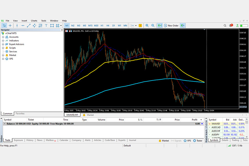
Task: Select the rectangle shapes tool
Action: pyautogui.click(x=52, y=25)
